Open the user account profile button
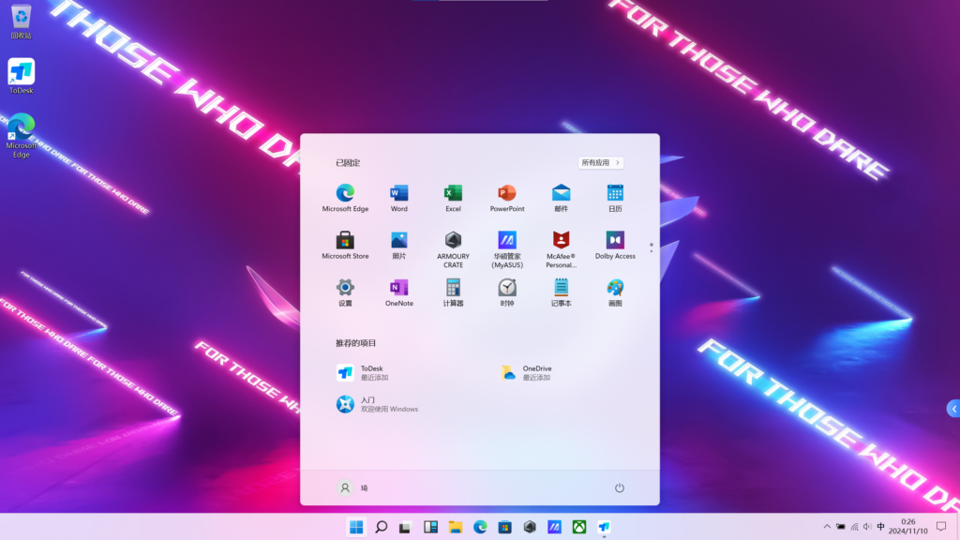Image resolution: width=960 pixels, height=540 pixels. pyautogui.click(x=352, y=488)
